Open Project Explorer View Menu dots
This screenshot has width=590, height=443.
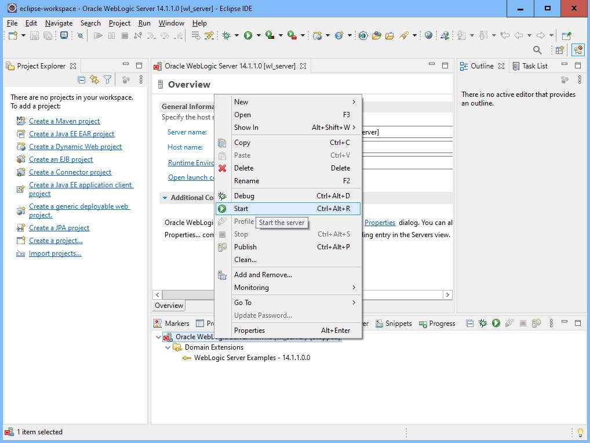pyautogui.click(x=141, y=80)
